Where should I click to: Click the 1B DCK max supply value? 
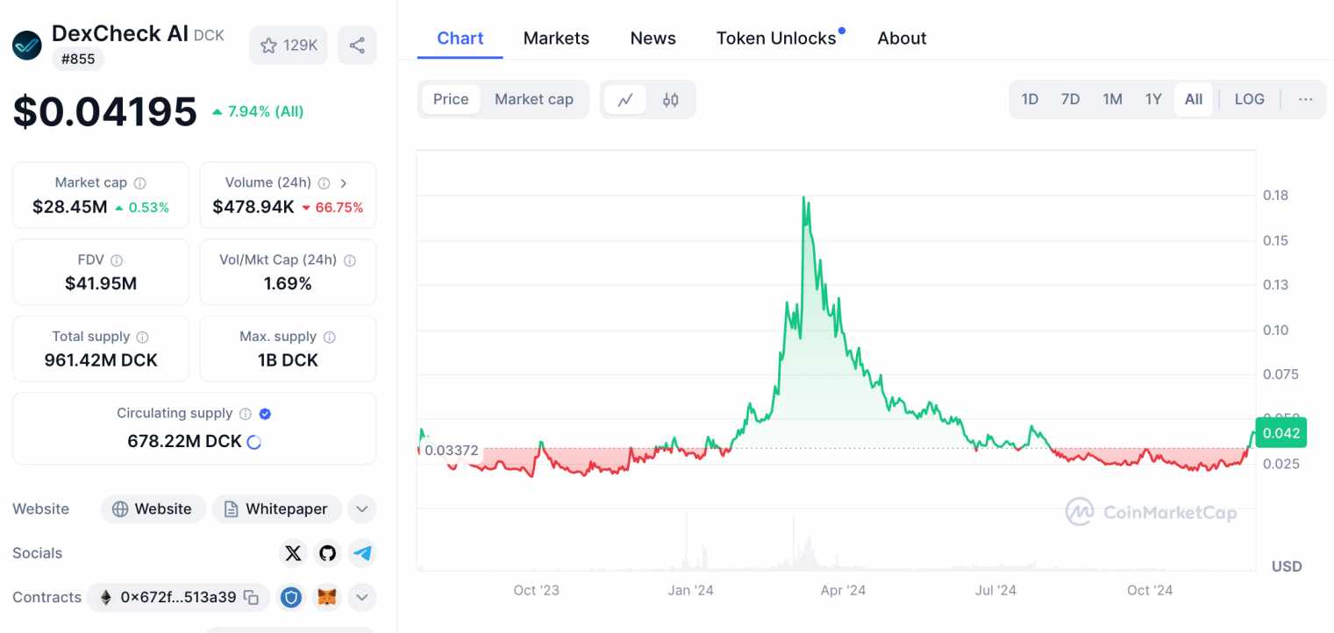(x=288, y=360)
